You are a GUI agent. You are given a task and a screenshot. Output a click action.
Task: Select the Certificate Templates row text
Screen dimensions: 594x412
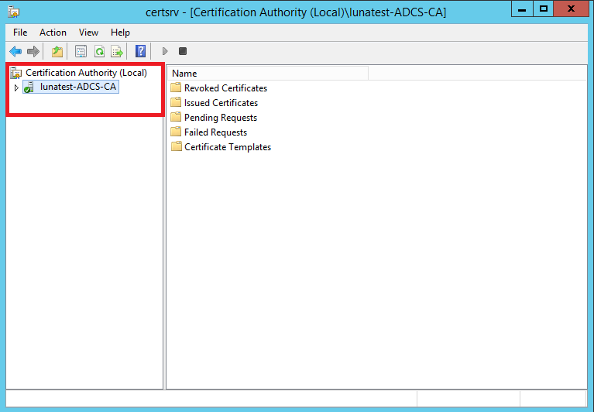[228, 147]
